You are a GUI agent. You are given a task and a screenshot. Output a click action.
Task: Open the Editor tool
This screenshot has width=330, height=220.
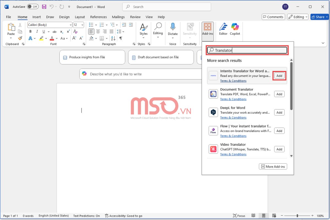pos(223,29)
